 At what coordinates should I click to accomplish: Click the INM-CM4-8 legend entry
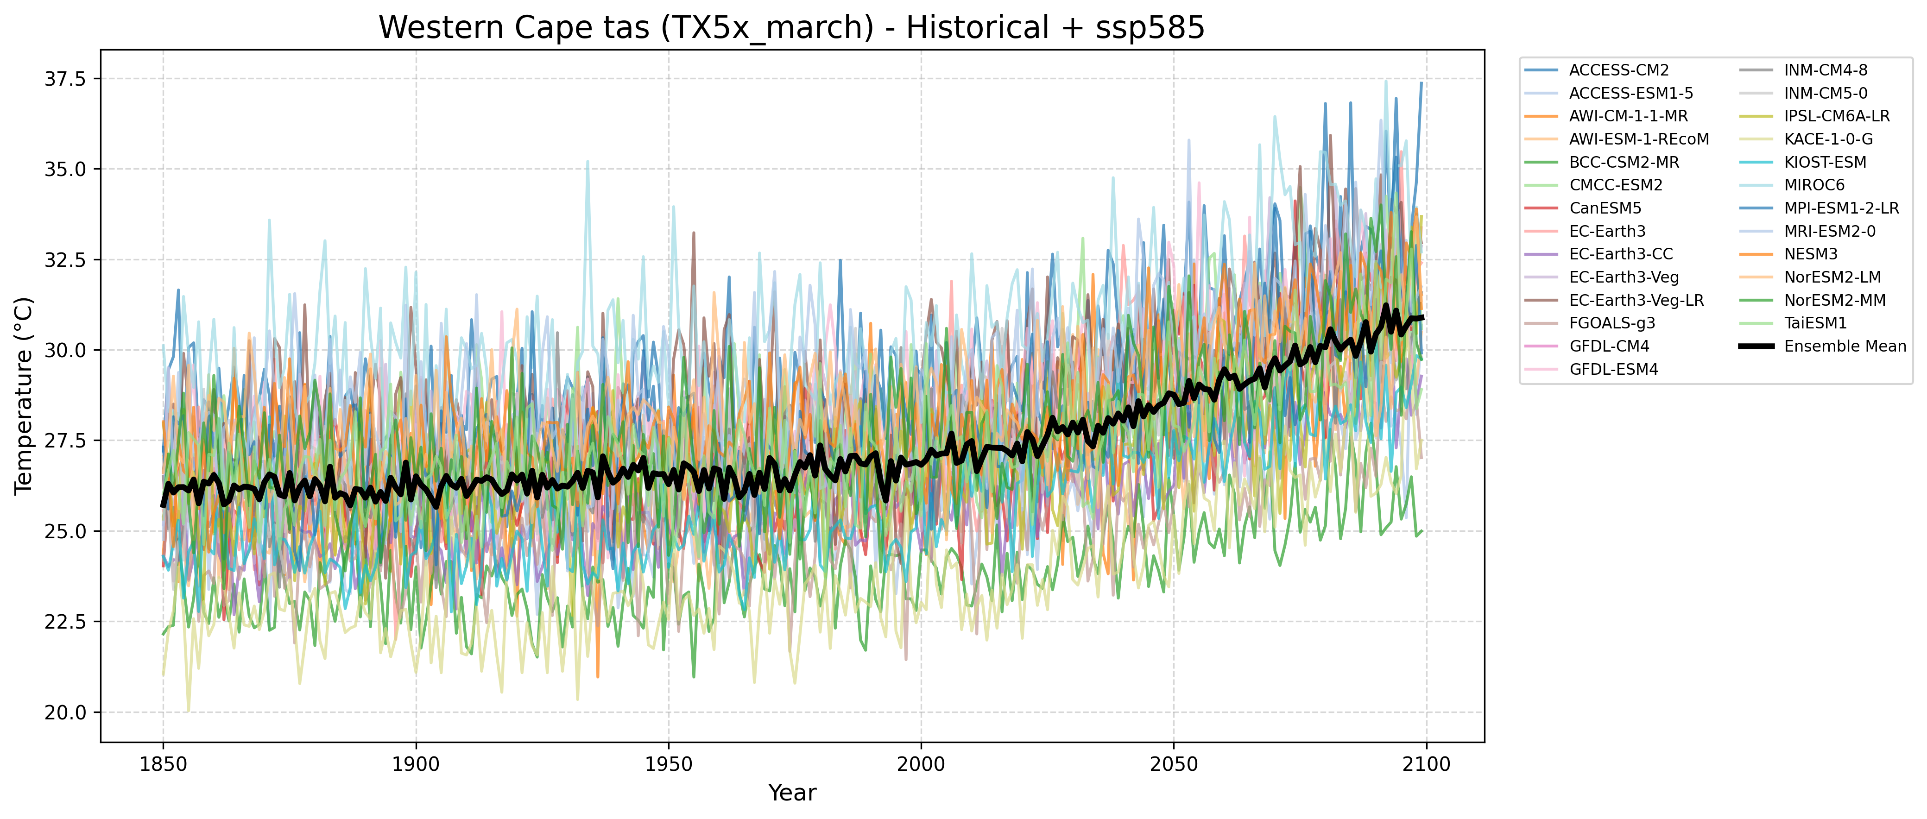click(1825, 70)
